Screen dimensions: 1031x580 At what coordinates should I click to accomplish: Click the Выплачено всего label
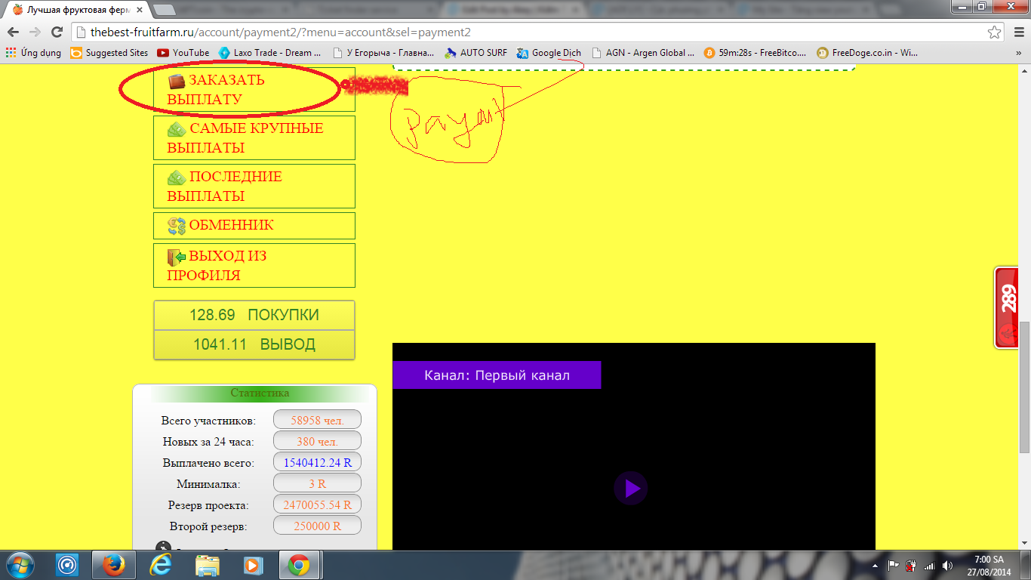coord(208,463)
